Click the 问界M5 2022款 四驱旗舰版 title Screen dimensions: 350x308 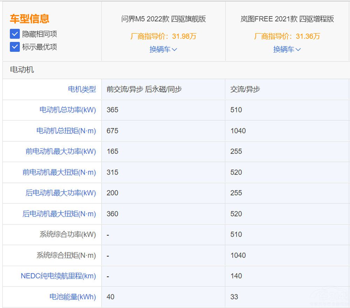coord(163,19)
